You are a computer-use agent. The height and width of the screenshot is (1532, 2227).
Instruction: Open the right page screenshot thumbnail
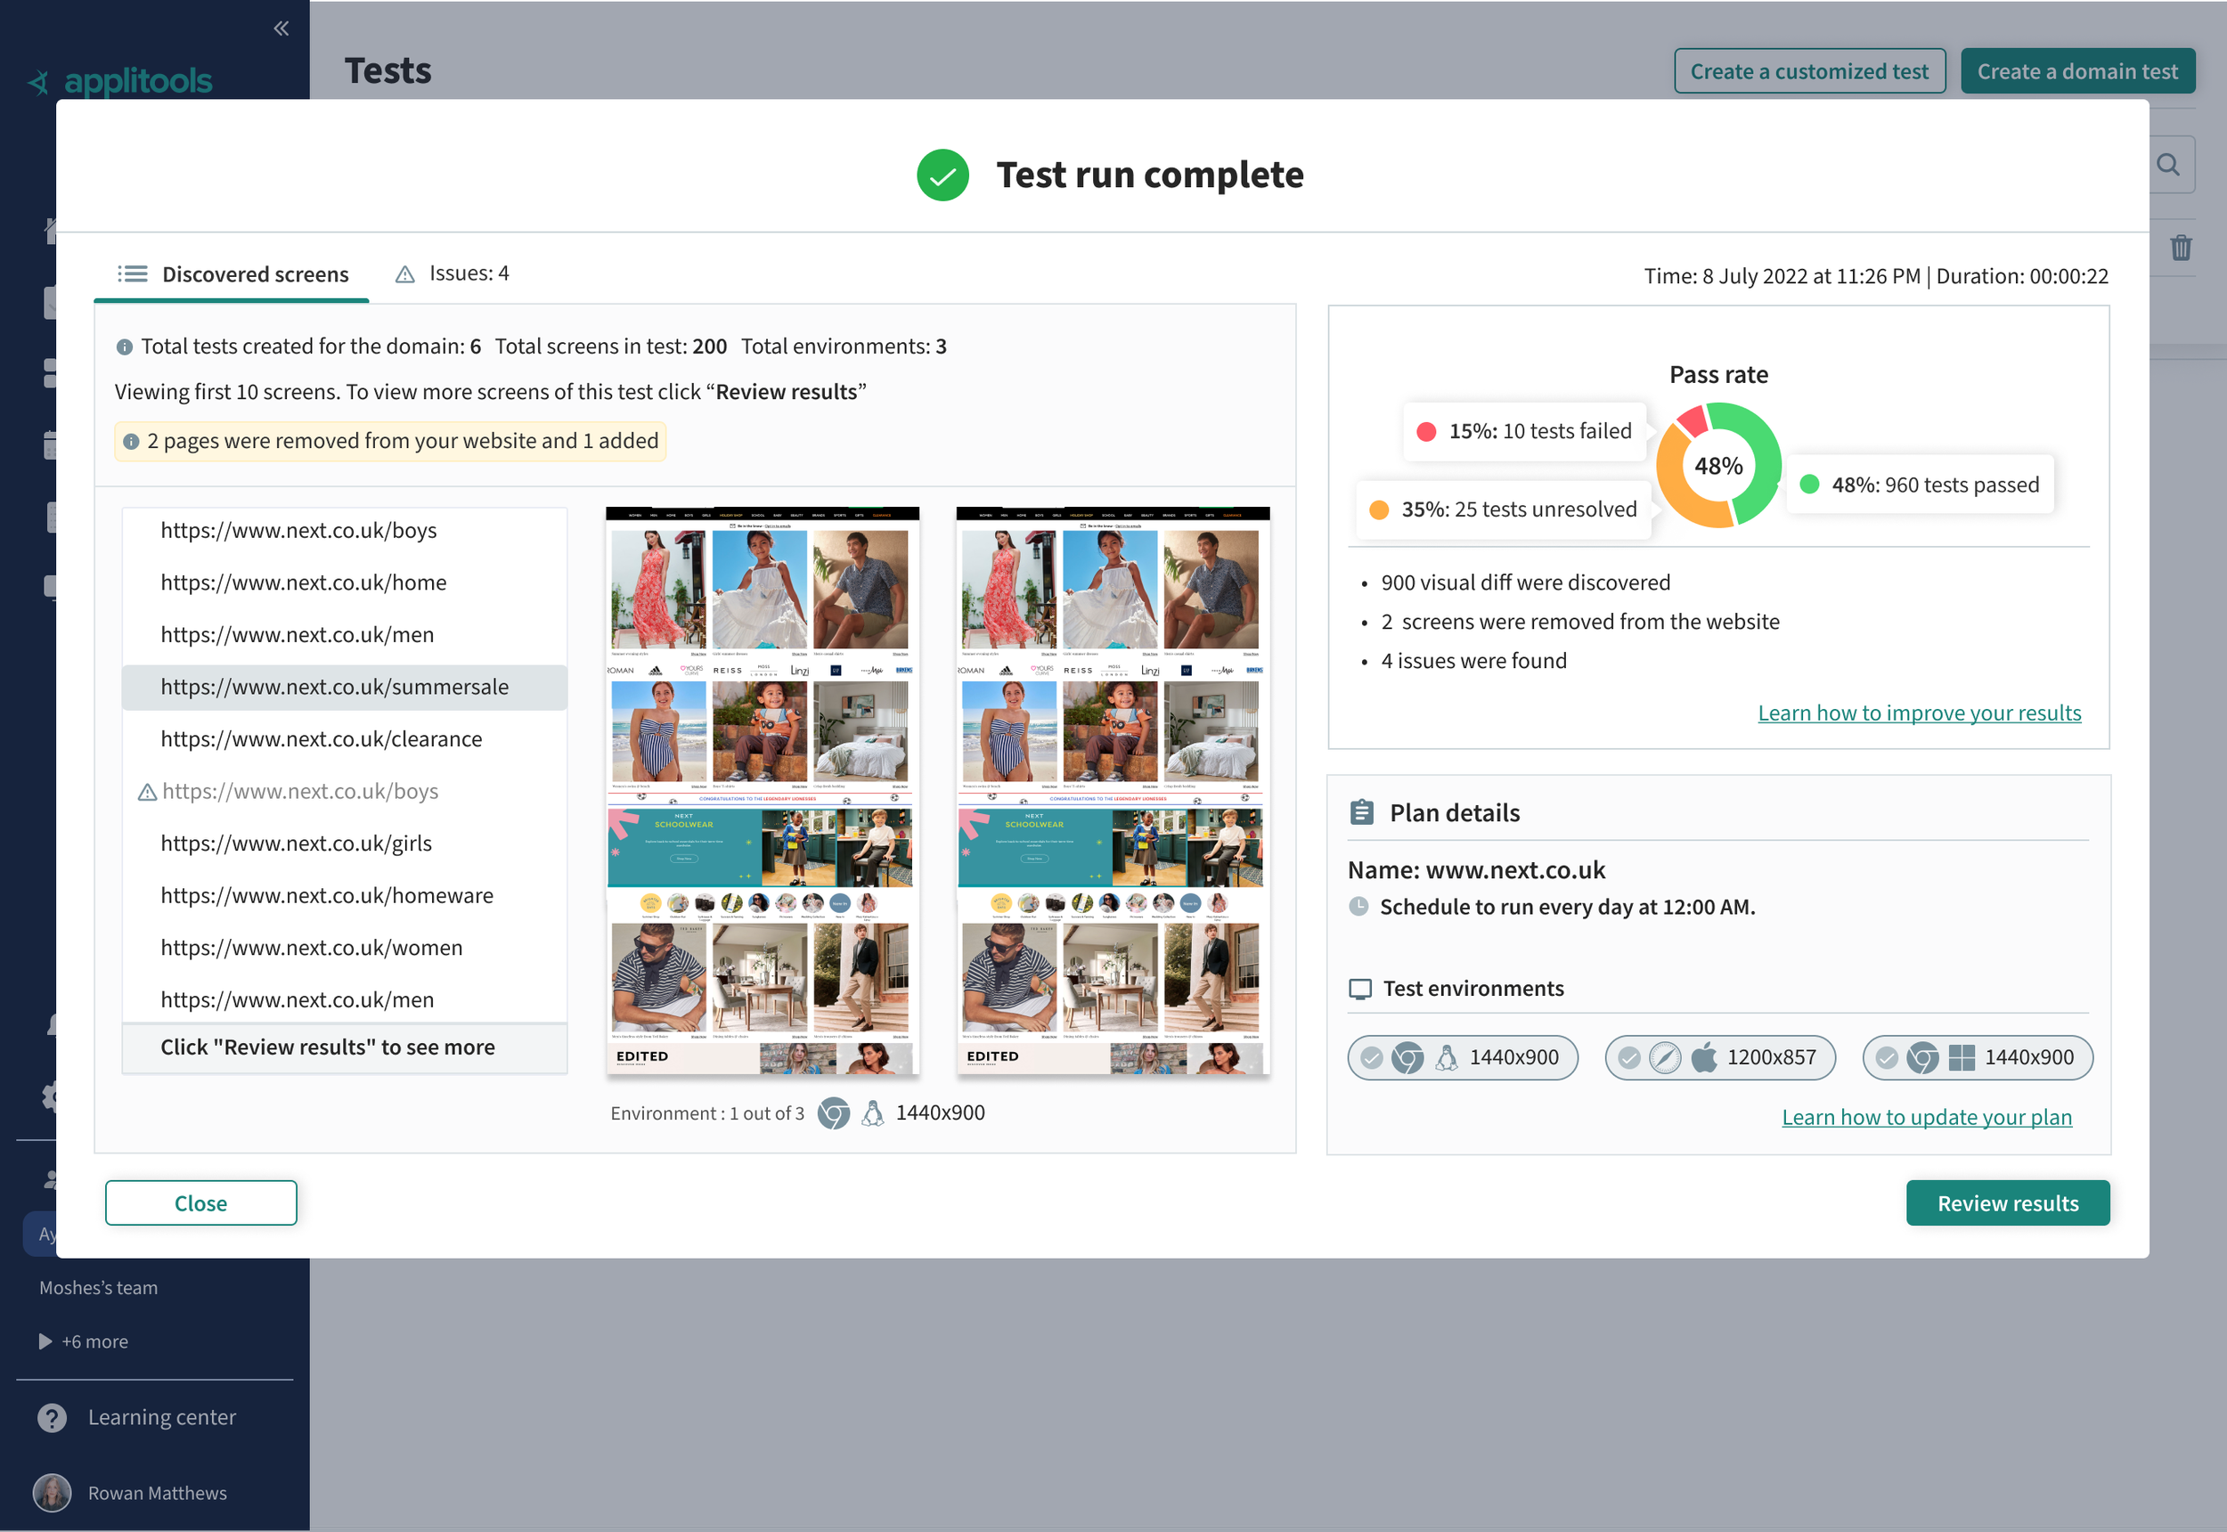[x=1113, y=791]
